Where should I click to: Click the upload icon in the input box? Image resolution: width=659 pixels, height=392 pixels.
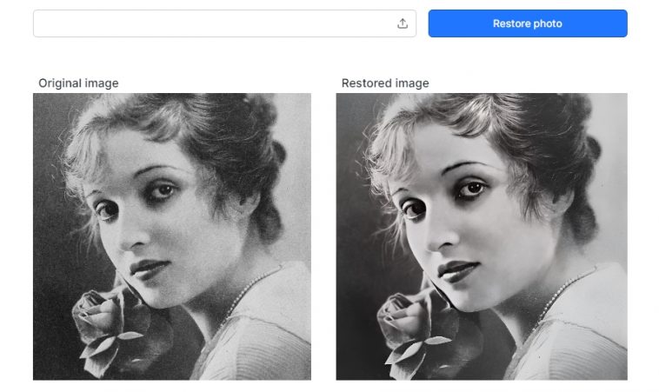[403, 23]
